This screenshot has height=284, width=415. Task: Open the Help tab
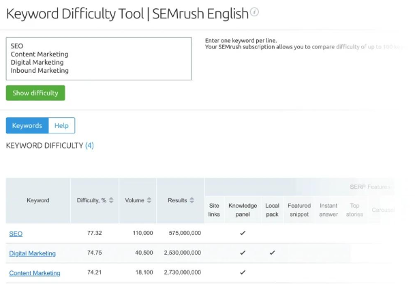click(61, 125)
